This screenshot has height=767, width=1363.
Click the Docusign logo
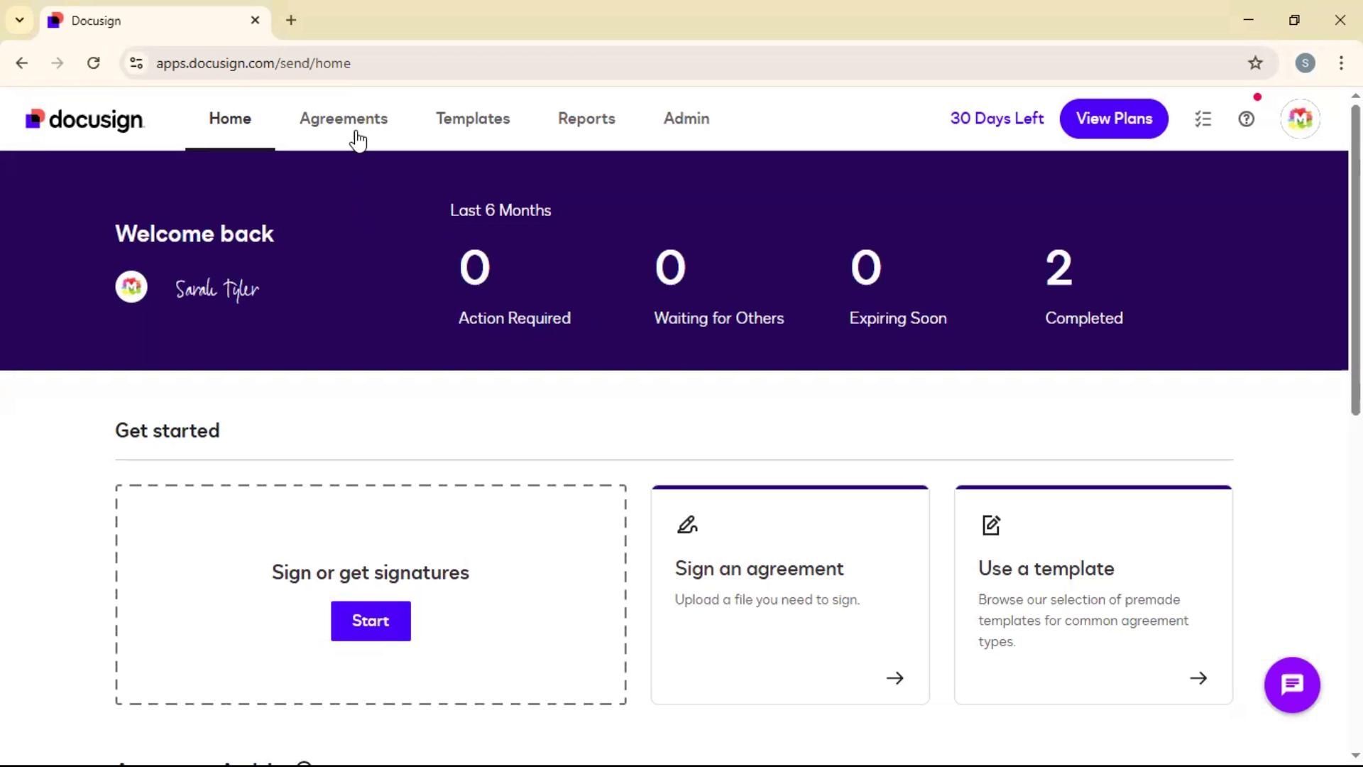click(x=84, y=119)
